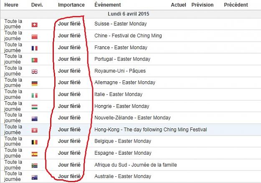Screen dimensions: 261x183
Task: Click the France flag icon
Action: coord(35,48)
